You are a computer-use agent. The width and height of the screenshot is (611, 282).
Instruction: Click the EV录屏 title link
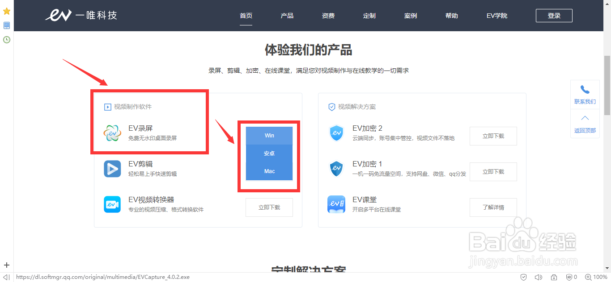(x=140, y=129)
